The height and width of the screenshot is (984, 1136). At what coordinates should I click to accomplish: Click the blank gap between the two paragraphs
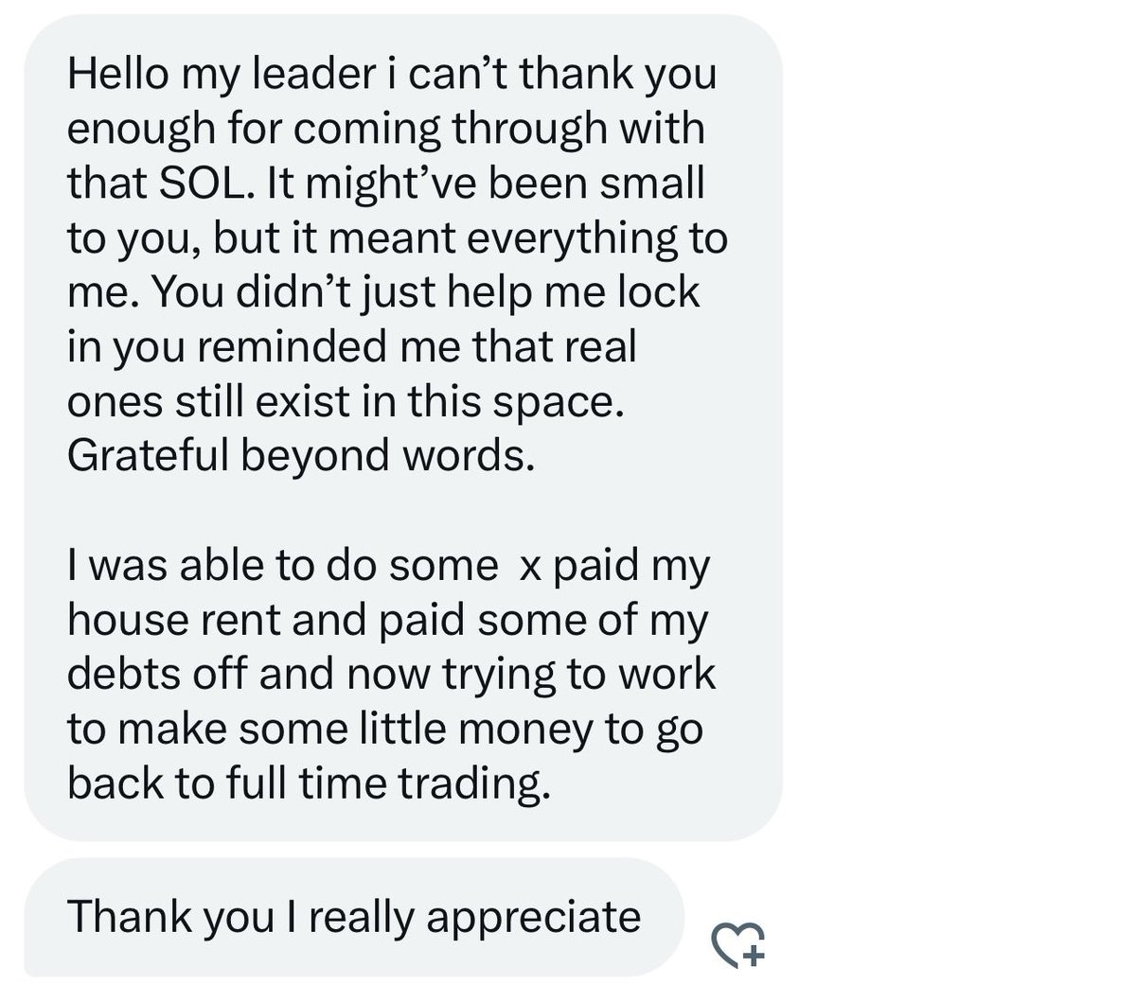point(403,511)
